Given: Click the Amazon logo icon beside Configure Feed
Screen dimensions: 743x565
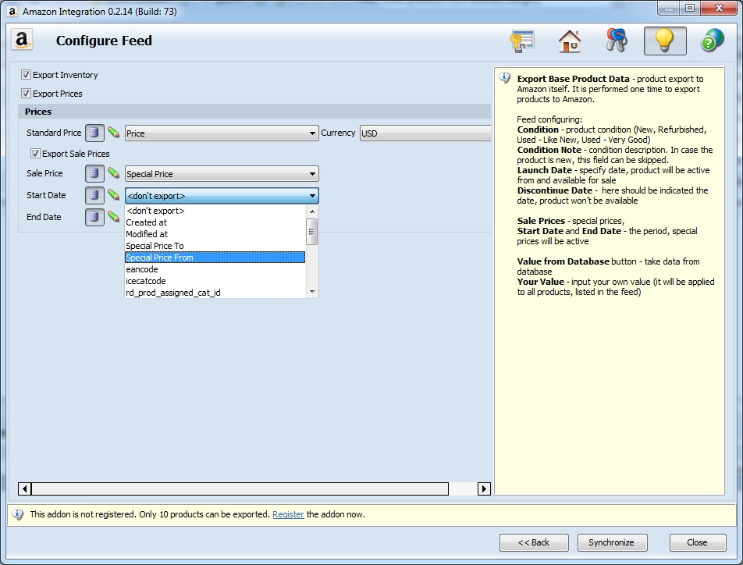Looking at the screenshot, I should pyautogui.click(x=22, y=41).
